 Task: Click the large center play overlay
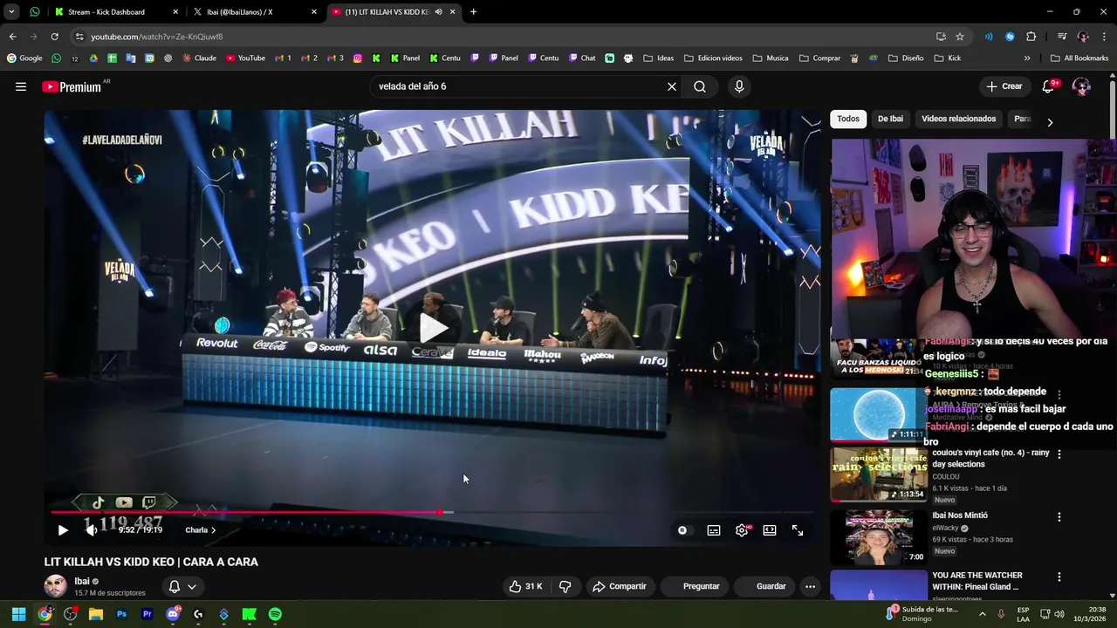[x=434, y=328]
